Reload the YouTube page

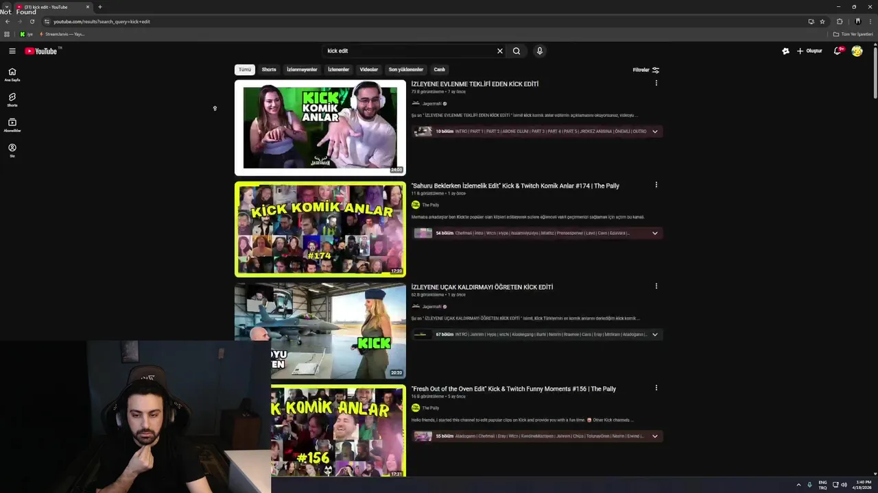coord(32,21)
